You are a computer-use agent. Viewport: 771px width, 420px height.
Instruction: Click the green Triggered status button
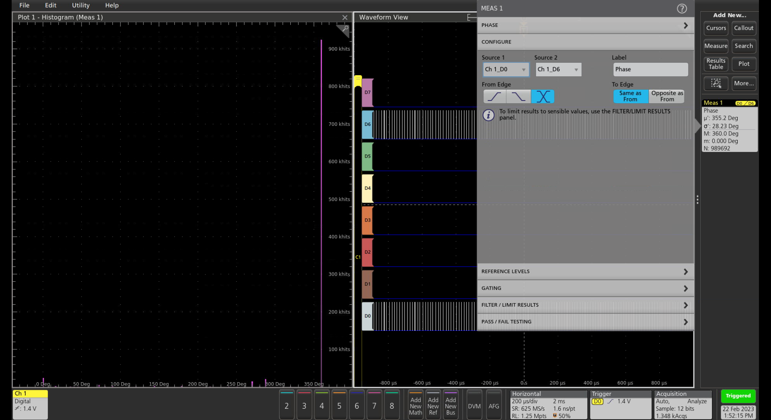coord(738,396)
